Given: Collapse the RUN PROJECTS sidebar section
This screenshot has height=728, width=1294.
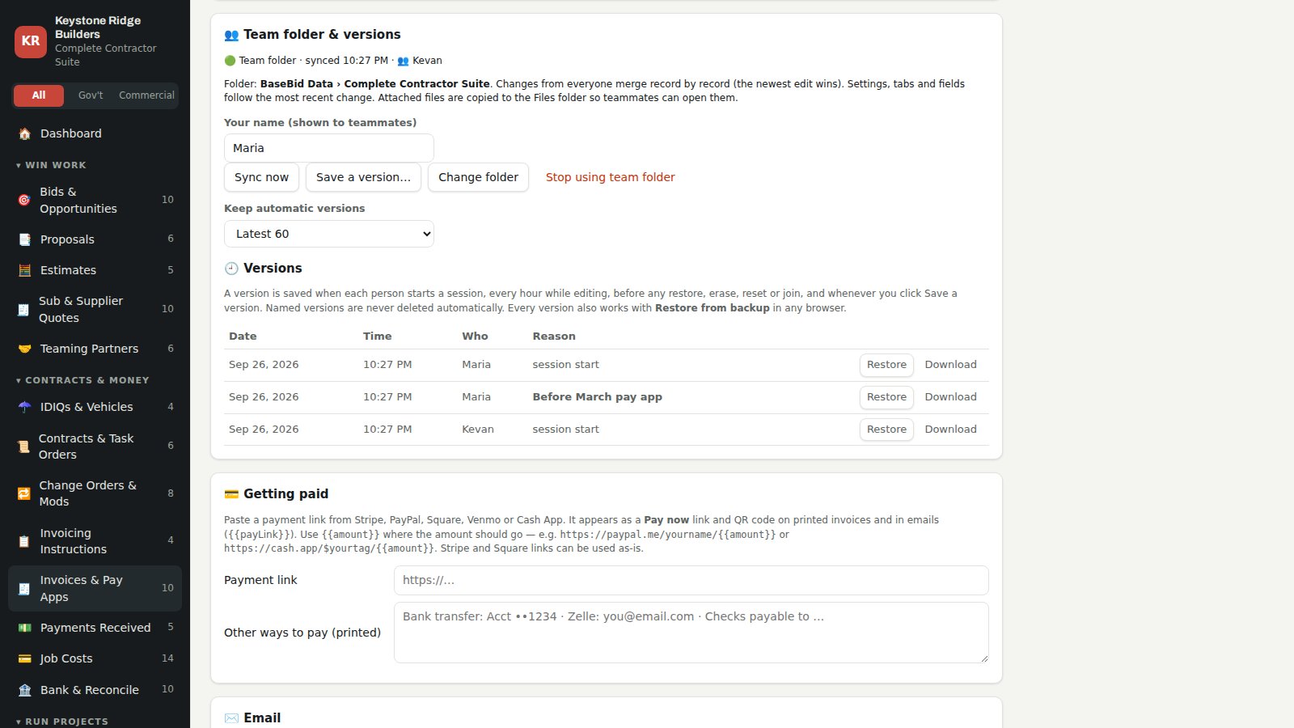Looking at the screenshot, I should click(x=61, y=722).
